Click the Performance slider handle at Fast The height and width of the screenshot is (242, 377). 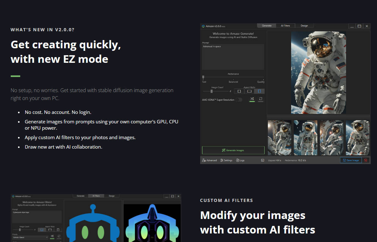(x=203, y=77)
